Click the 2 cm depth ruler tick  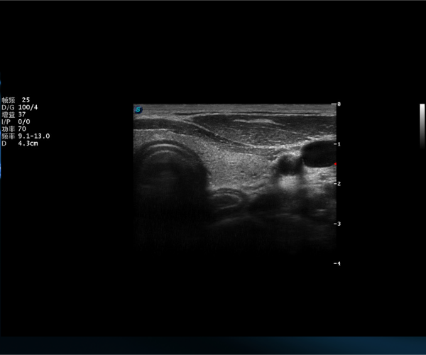point(338,184)
